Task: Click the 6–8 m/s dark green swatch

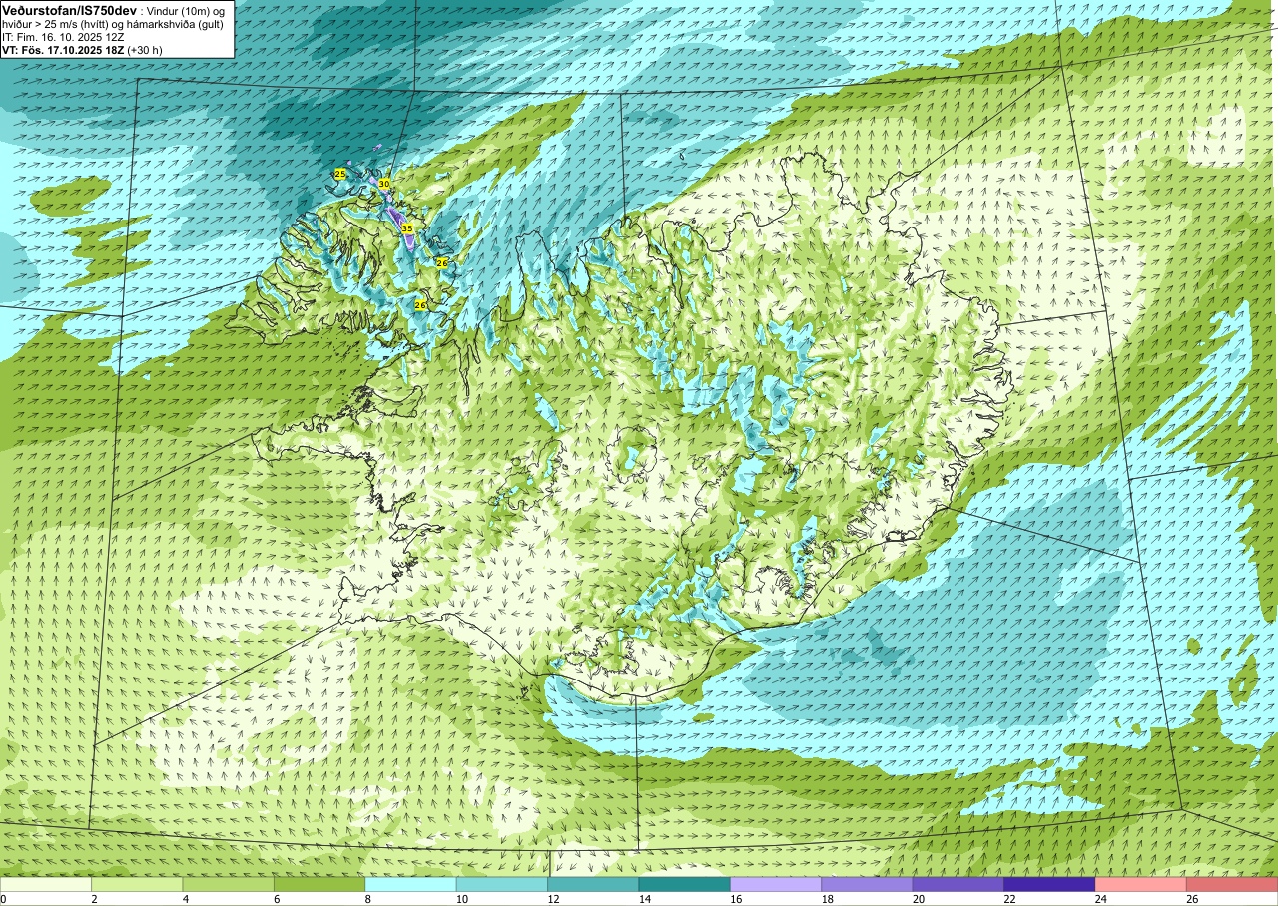Action: (x=319, y=885)
